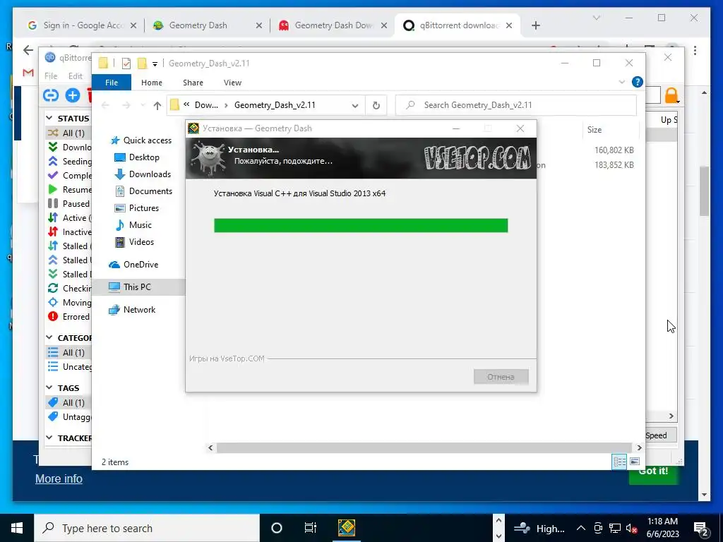
Task: Click Properties checkmark icon in Explorer titlebar
Action: click(126, 64)
